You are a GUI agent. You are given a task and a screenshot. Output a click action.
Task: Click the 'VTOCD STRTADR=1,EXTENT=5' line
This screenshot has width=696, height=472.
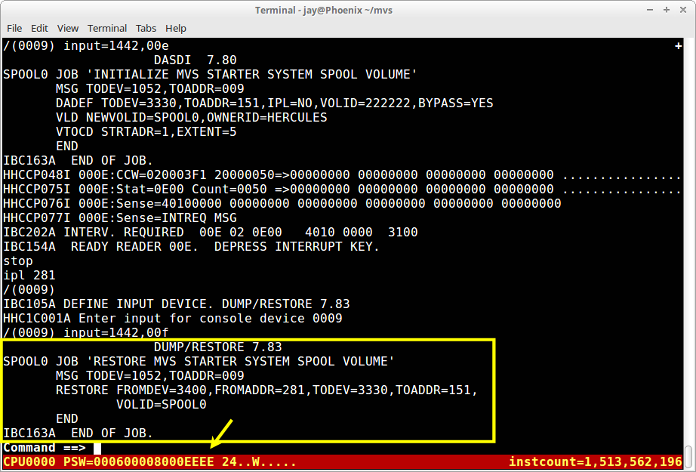coord(146,132)
